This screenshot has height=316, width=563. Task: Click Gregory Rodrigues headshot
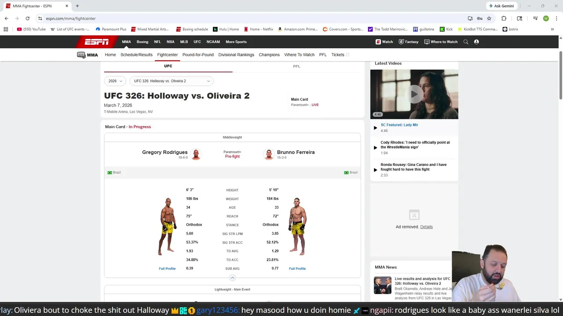pos(196,154)
